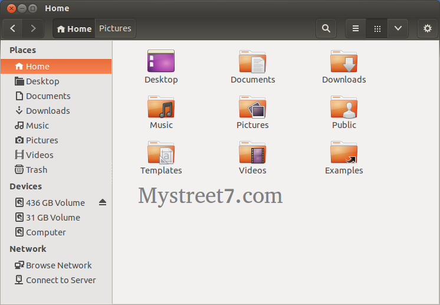The image size is (440, 305).
Task: Select Pictures in the path bar
Action: coord(115,28)
